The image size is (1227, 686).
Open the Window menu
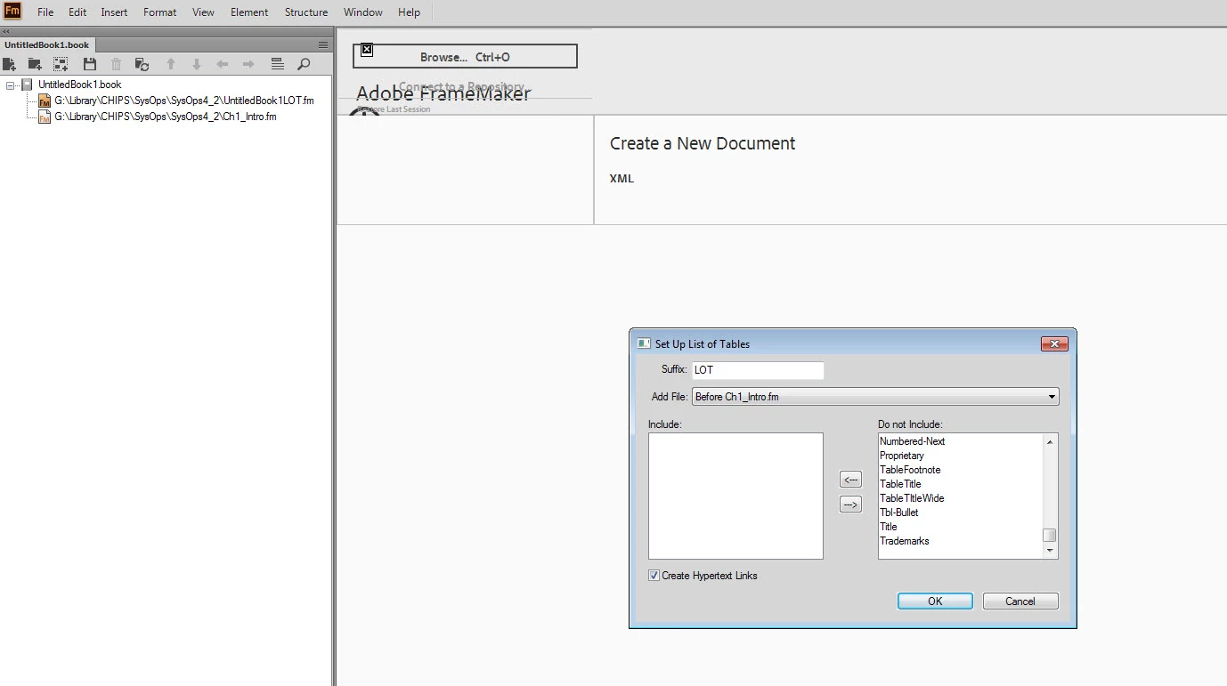[363, 12]
